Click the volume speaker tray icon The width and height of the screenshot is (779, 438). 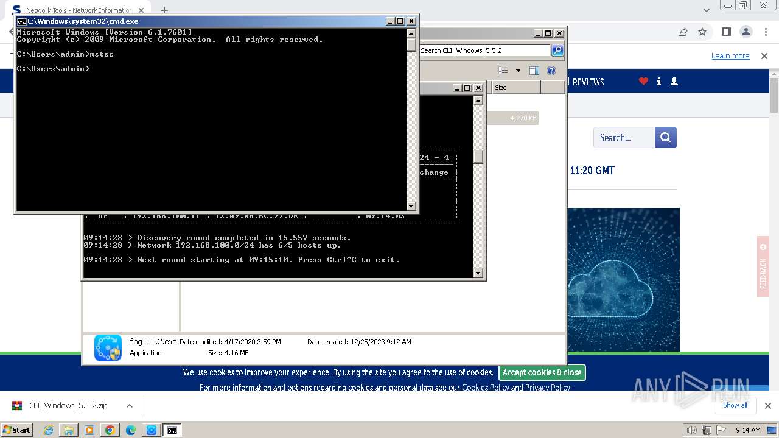click(x=692, y=430)
